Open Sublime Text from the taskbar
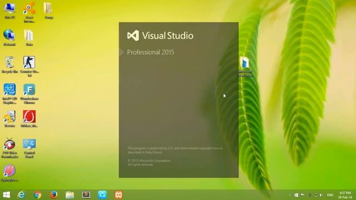The image size is (356, 200). point(86,194)
